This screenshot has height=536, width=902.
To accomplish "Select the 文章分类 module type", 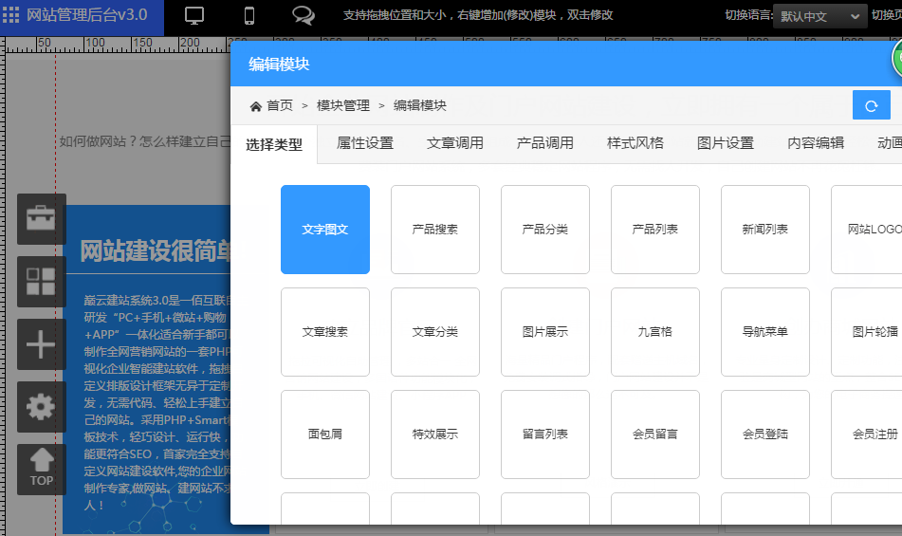I will click(x=435, y=332).
